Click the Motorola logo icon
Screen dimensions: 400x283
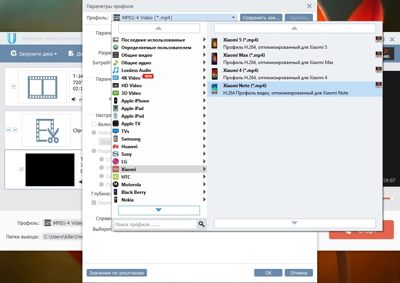(116, 185)
